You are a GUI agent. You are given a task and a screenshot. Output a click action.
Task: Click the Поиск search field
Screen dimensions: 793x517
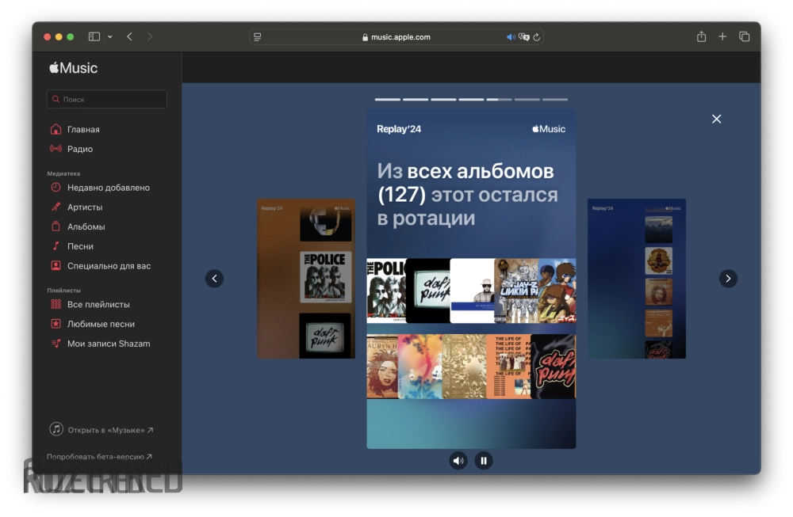(107, 100)
